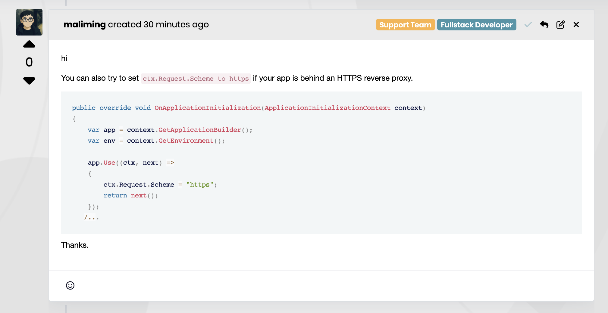Upvote maliming's answer
The width and height of the screenshot is (608, 313).
click(x=29, y=45)
